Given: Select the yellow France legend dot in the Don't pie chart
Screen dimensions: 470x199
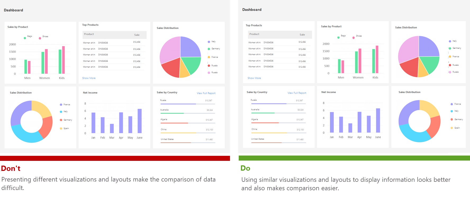Looking at the screenshot, I should [209, 57].
